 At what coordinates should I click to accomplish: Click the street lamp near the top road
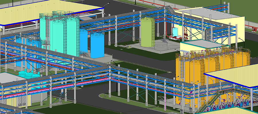[x=107, y=4]
